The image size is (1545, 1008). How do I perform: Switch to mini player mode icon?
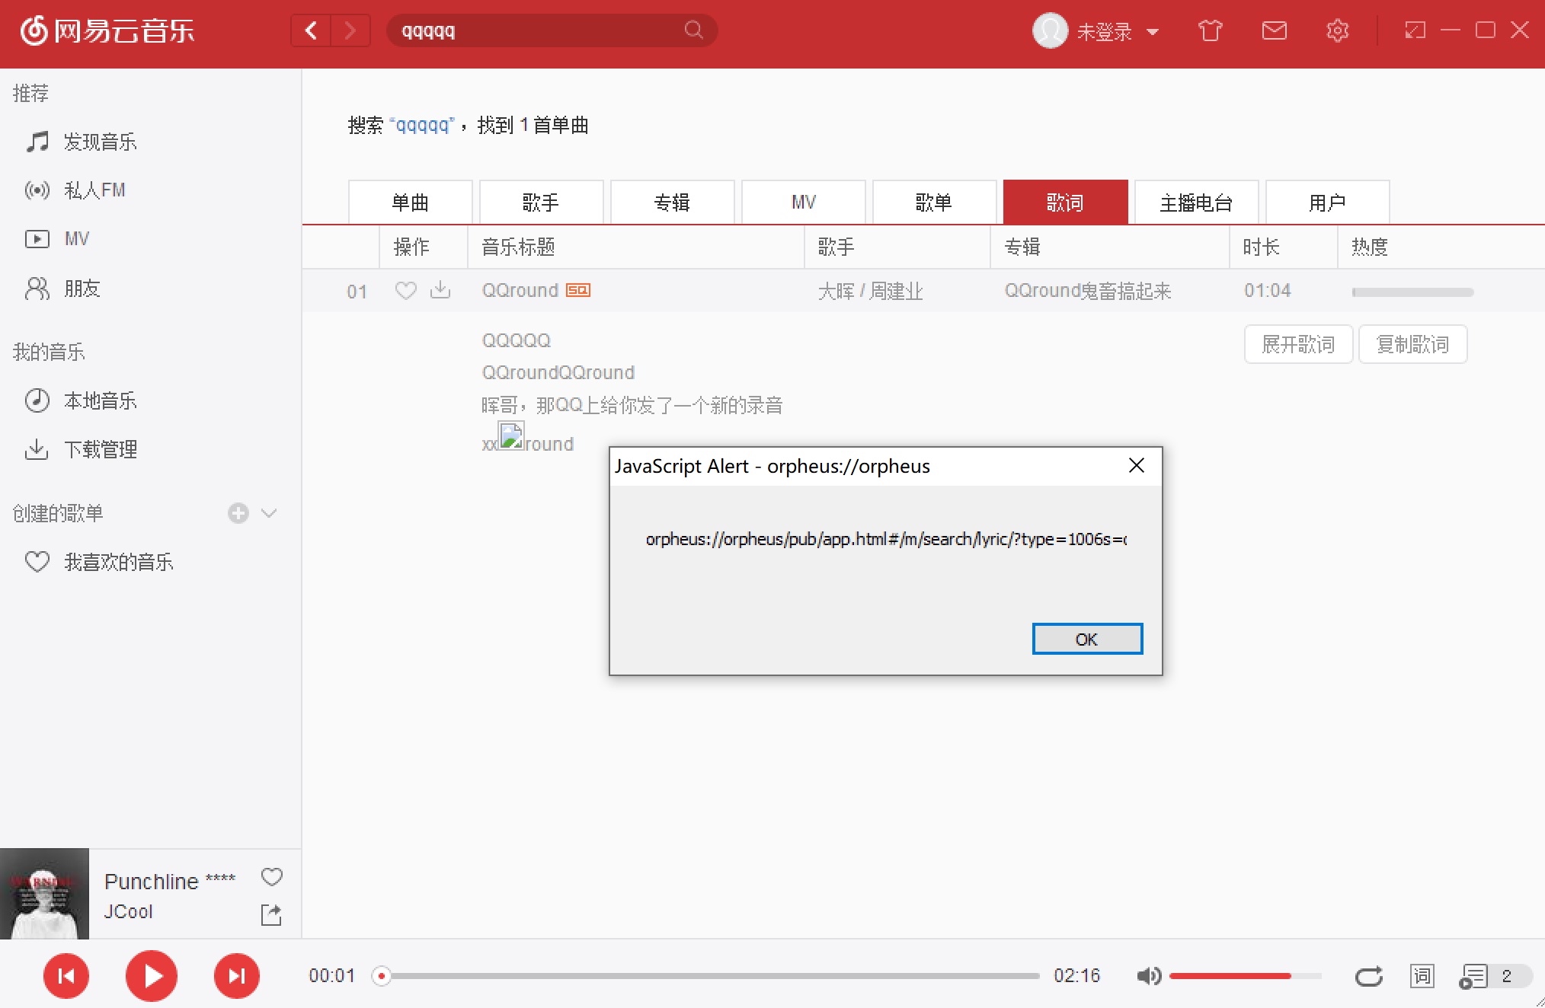(x=1415, y=30)
